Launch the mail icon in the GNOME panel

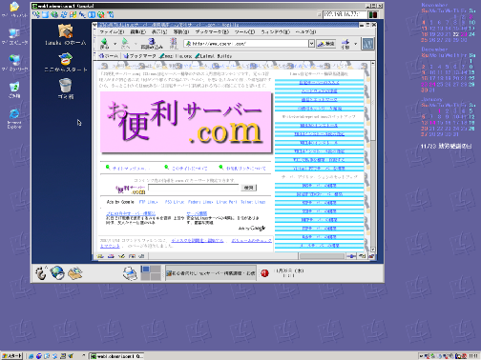click(74, 273)
